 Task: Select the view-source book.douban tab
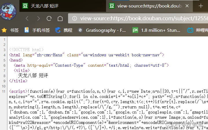(x=149, y=6)
